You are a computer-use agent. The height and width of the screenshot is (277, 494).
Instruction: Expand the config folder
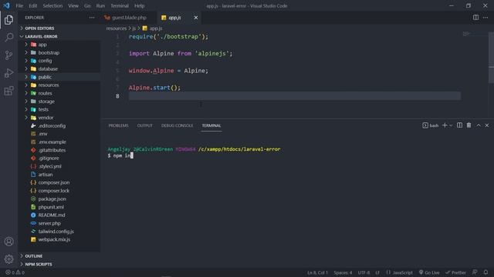coord(59,61)
